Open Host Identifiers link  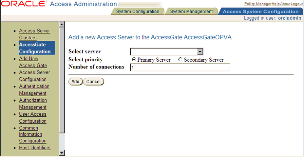35,148
